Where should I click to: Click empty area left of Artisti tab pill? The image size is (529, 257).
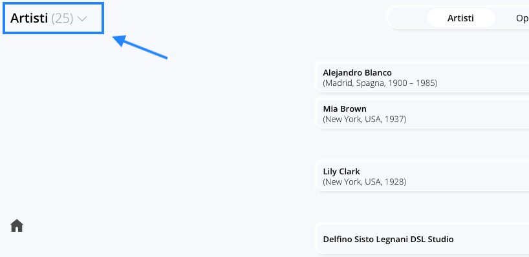coord(408,18)
